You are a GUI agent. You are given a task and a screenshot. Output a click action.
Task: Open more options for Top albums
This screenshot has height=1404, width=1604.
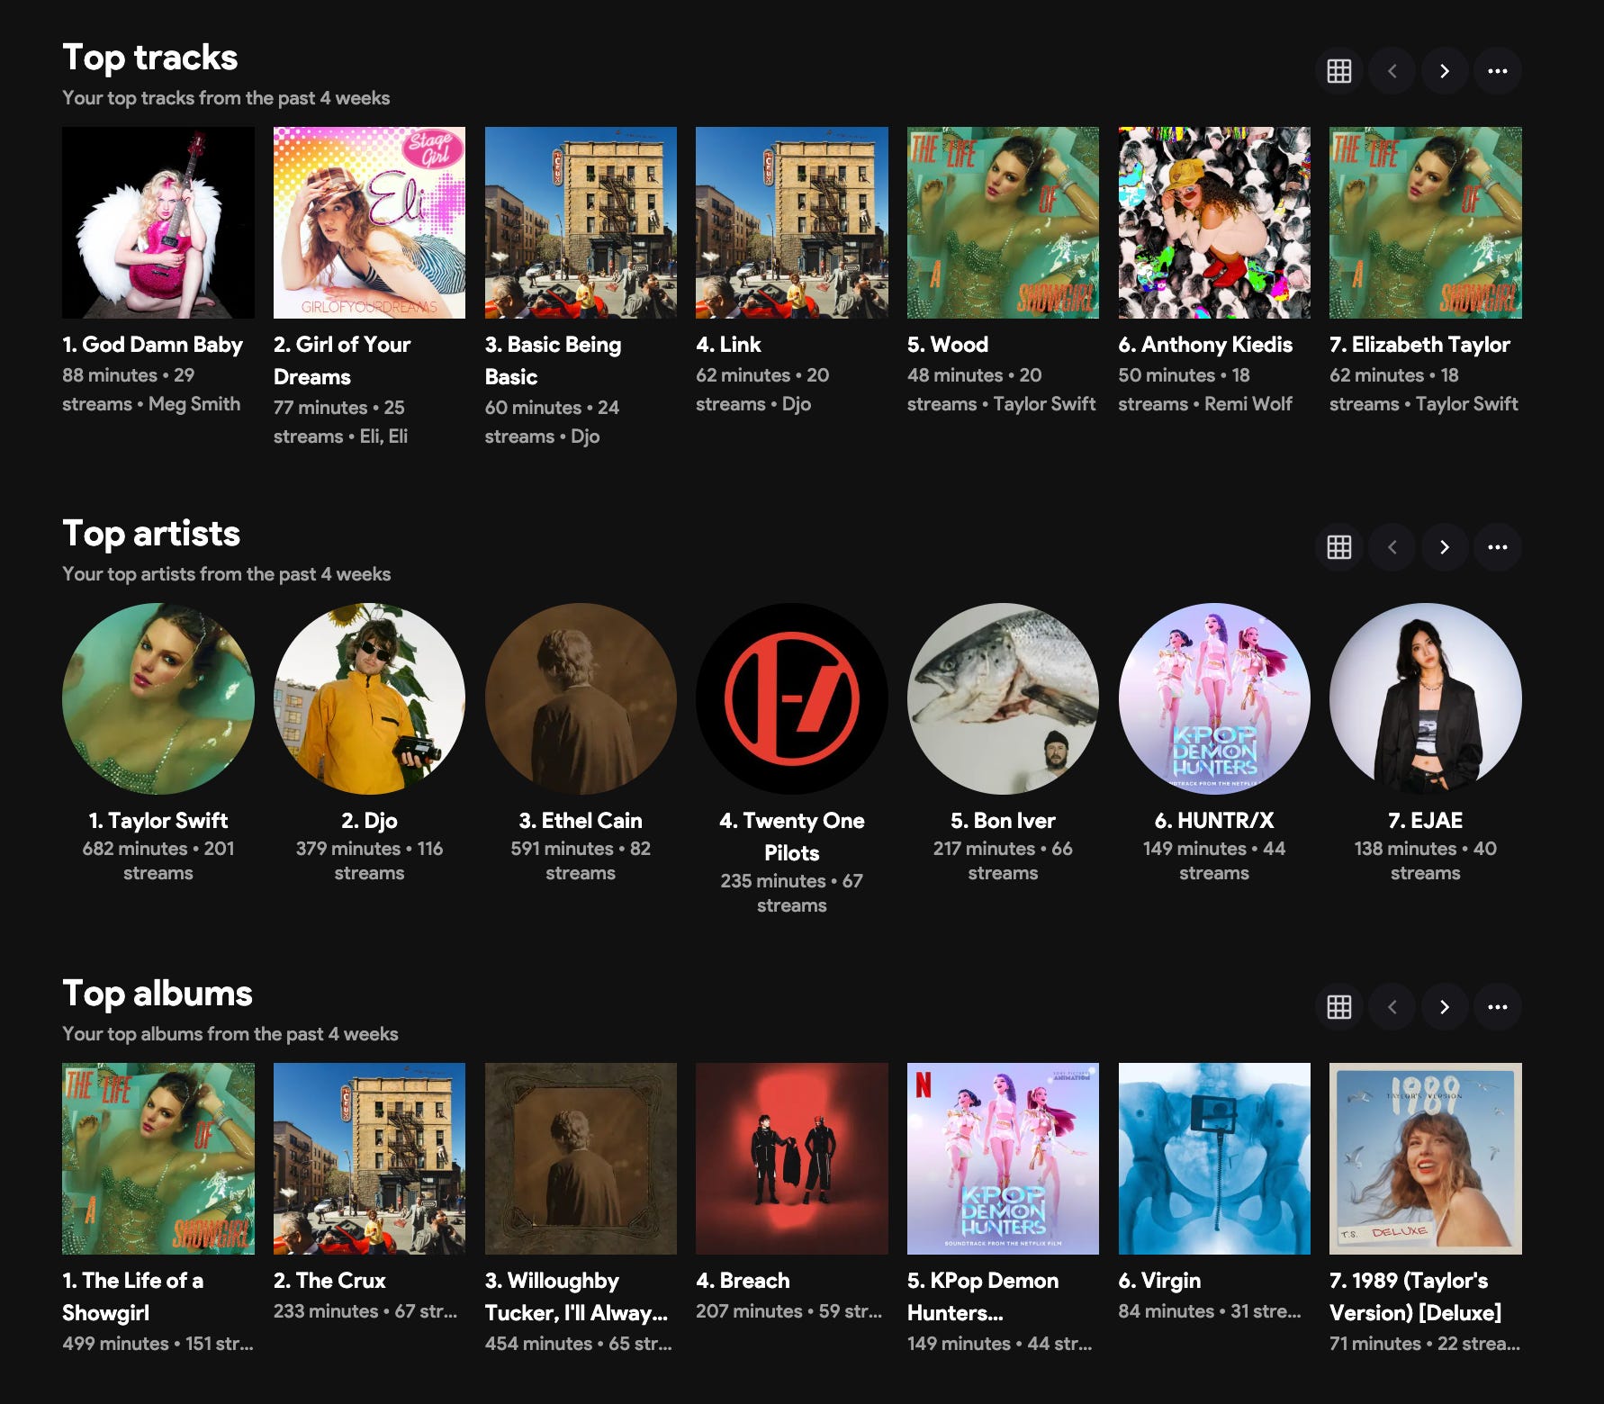[1498, 1007]
